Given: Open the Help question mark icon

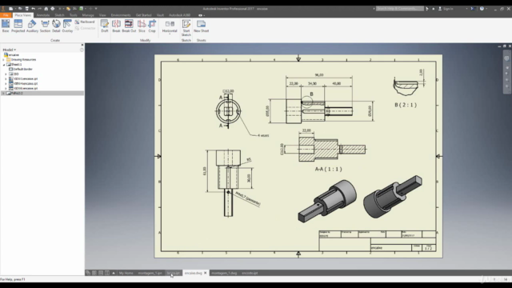Looking at the screenshot, I should 482,9.
